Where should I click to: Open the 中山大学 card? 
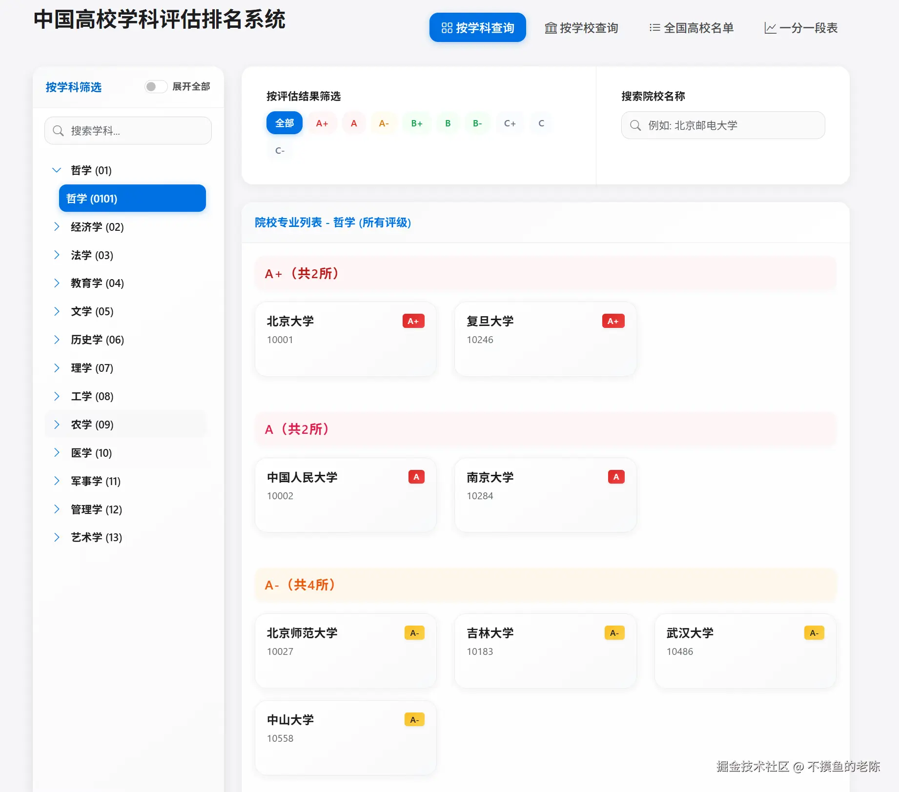click(x=346, y=737)
